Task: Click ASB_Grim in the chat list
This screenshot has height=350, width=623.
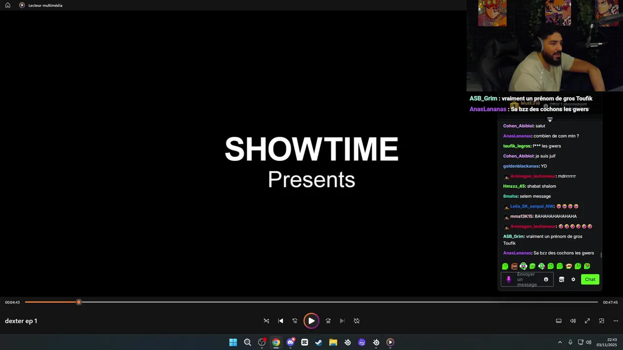Action: [513, 237]
